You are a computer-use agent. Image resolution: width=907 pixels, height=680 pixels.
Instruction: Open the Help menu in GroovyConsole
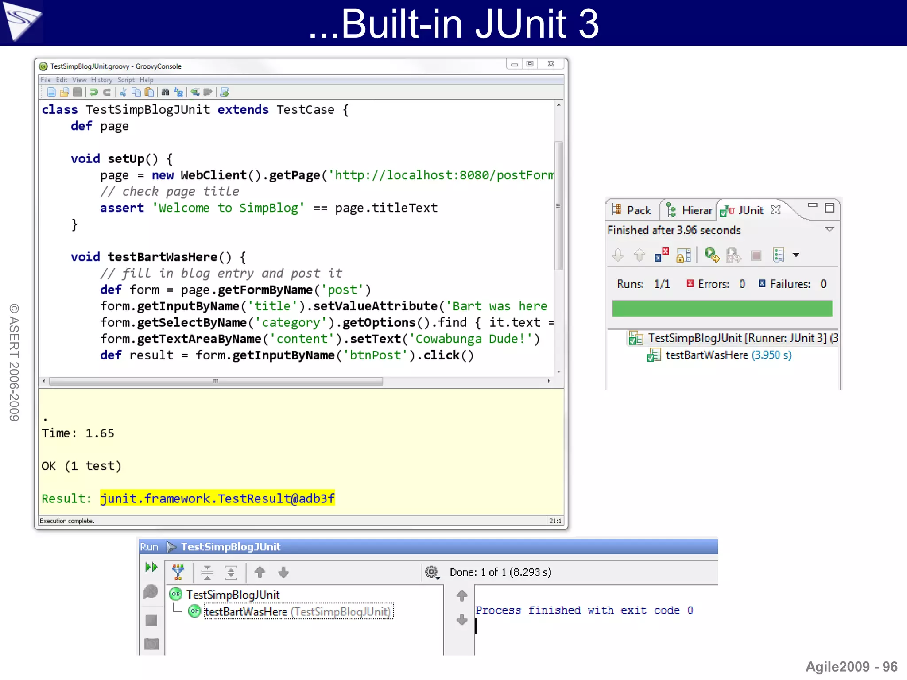(146, 80)
